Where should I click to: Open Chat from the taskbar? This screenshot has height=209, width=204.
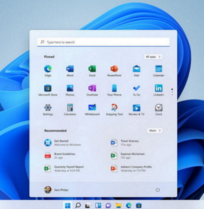click(108, 205)
